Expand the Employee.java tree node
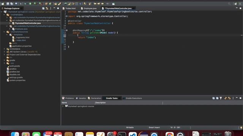The height and width of the screenshot is (136, 243). 10,29
